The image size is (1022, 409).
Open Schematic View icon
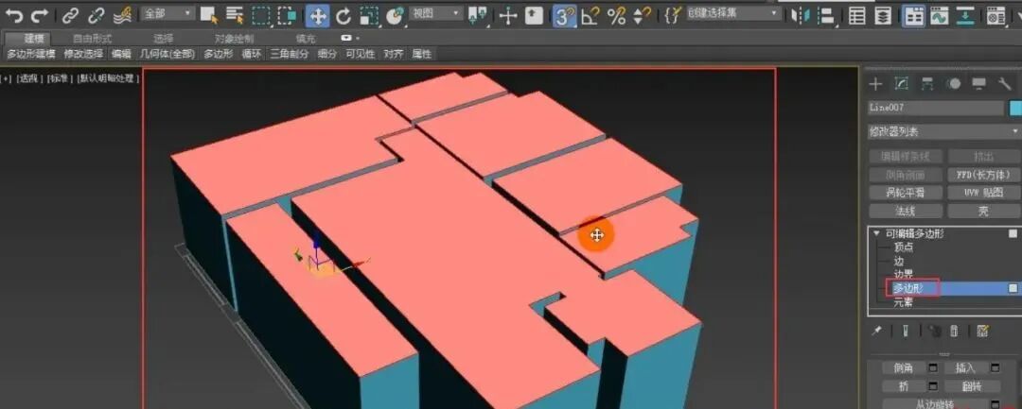pos(966,16)
